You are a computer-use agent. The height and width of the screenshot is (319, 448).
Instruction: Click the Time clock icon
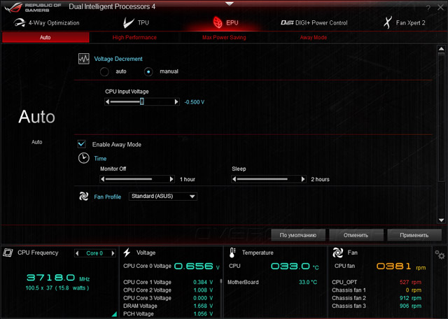[x=84, y=158]
